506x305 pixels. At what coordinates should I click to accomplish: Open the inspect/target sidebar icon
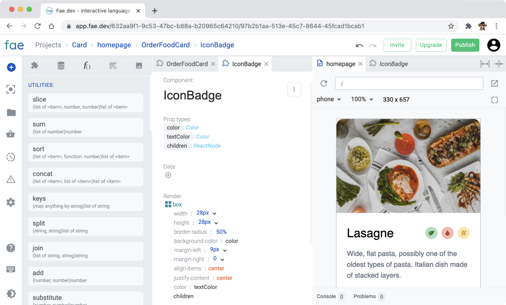coord(11,89)
